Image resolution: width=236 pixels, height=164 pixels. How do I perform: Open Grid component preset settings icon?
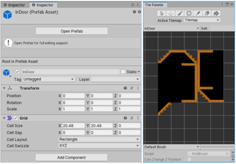132,118
